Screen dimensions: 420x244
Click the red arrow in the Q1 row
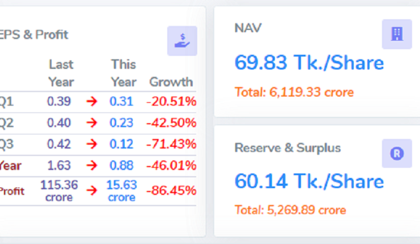92,102
